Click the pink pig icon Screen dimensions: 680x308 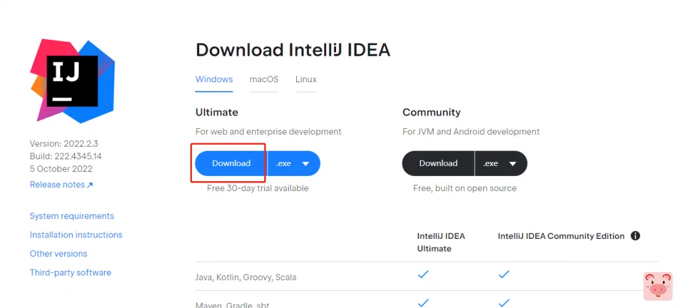[657, 286]
